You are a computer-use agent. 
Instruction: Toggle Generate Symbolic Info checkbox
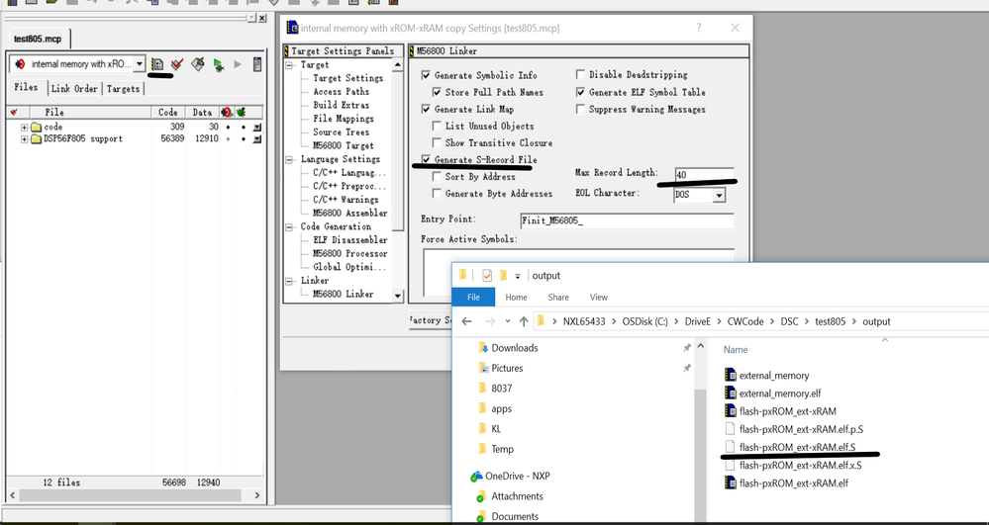tap(427, 75)
